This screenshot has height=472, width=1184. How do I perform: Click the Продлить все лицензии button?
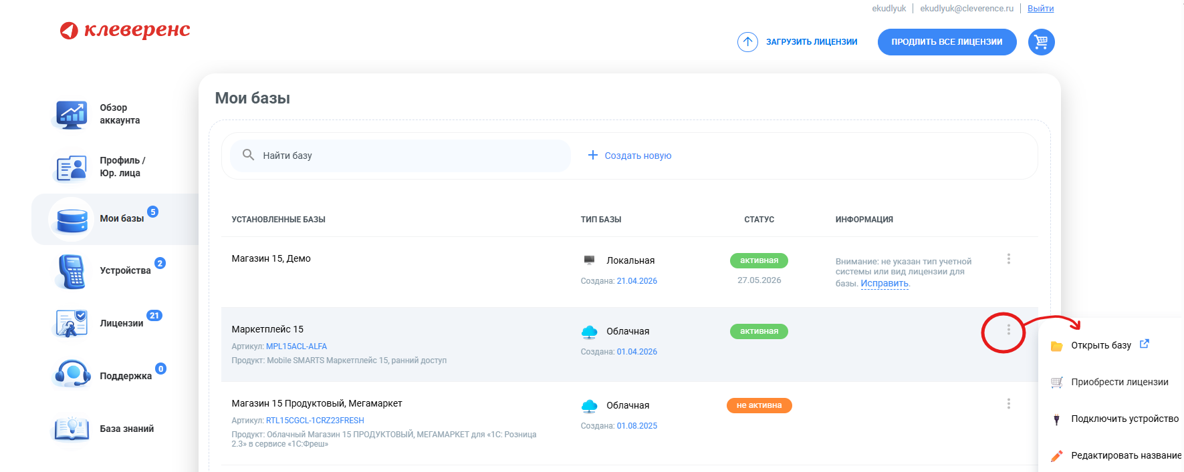point(947,42)
